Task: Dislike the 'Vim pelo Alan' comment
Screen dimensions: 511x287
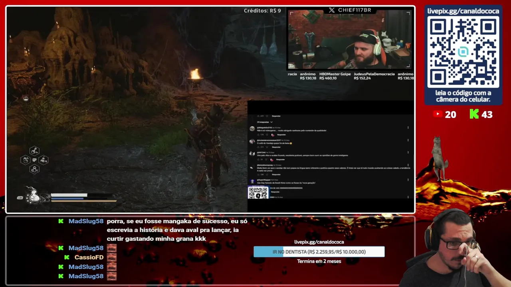Action: pyautogui.click(x=266, y=159)
